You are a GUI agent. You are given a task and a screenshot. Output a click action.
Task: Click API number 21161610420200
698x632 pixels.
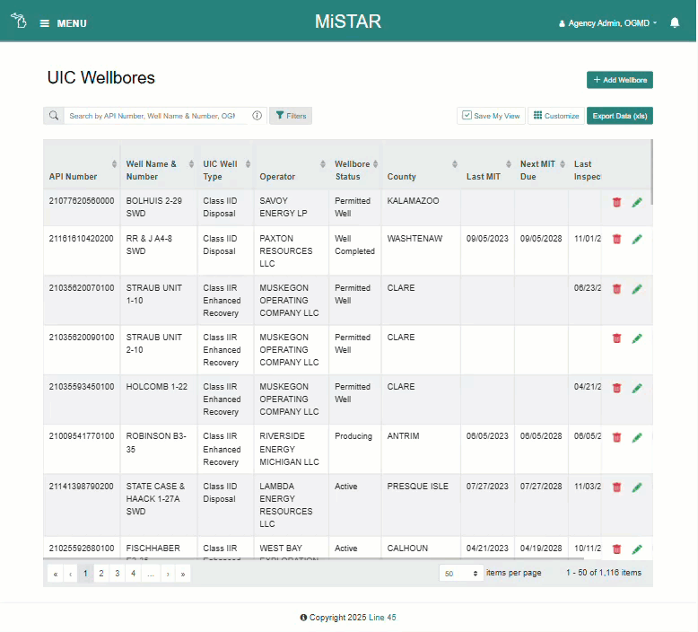pos(81,239)
